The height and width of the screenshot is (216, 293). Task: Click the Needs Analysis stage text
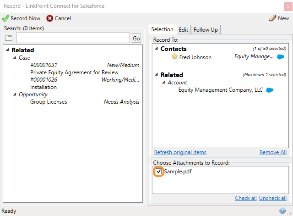122,102
